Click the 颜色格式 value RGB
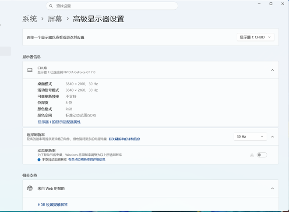289x212 pixels. (x=69, y=109)
